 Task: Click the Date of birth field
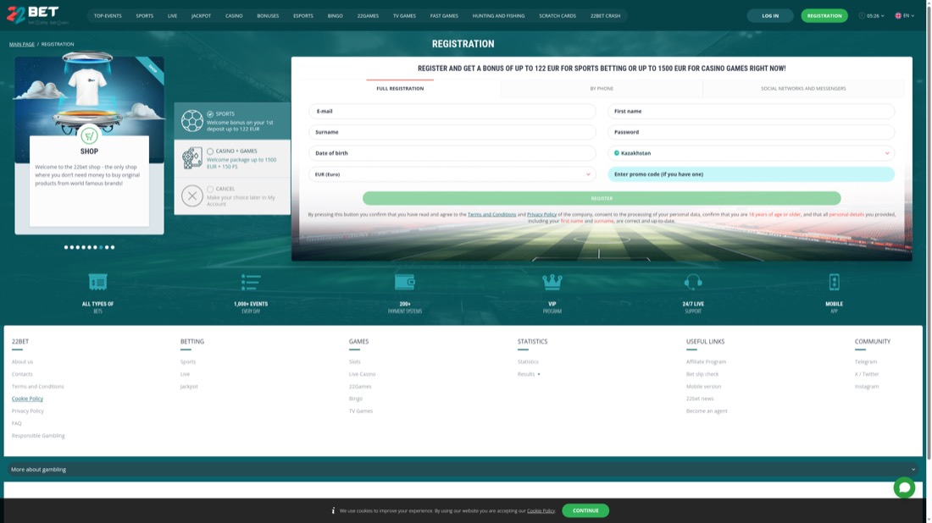[x=452, y=153]
